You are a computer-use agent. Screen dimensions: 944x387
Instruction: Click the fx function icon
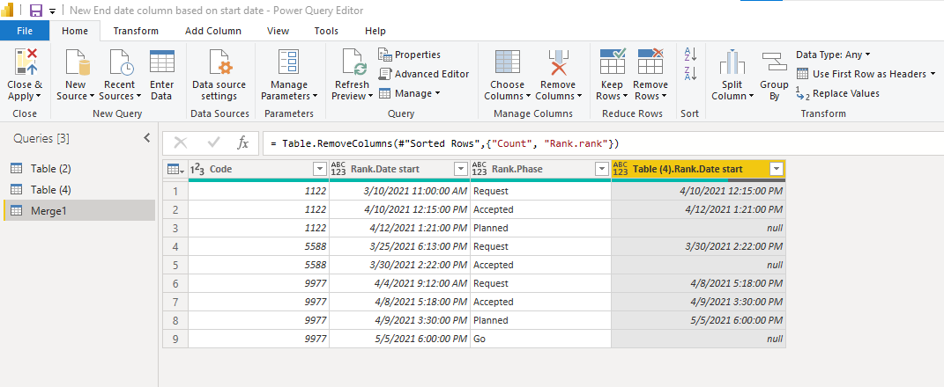tap(242, 143)
